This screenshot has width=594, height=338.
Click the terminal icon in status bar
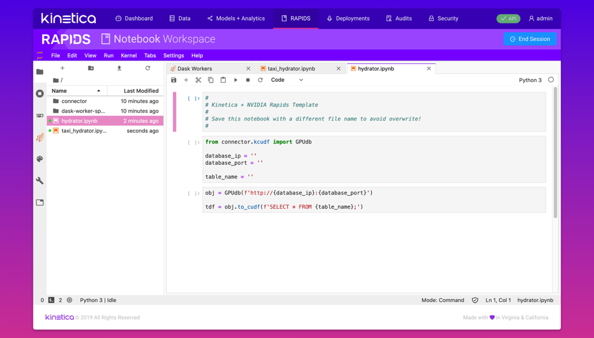click(x=51, y=300)
